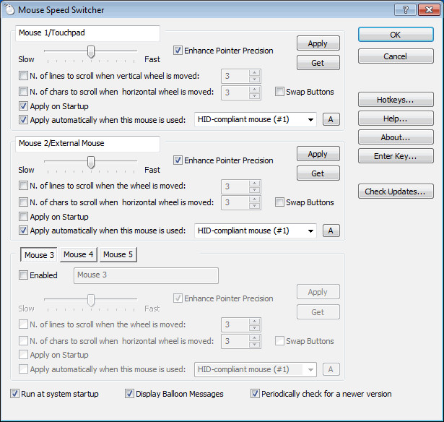Uncheck Run at system startup
The image size is (444, 422).
14,393
